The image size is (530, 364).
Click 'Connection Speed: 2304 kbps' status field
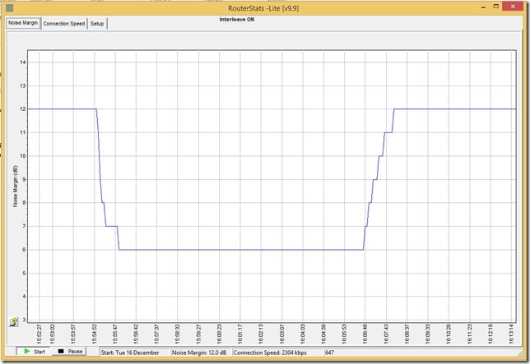tap(278, 352)
